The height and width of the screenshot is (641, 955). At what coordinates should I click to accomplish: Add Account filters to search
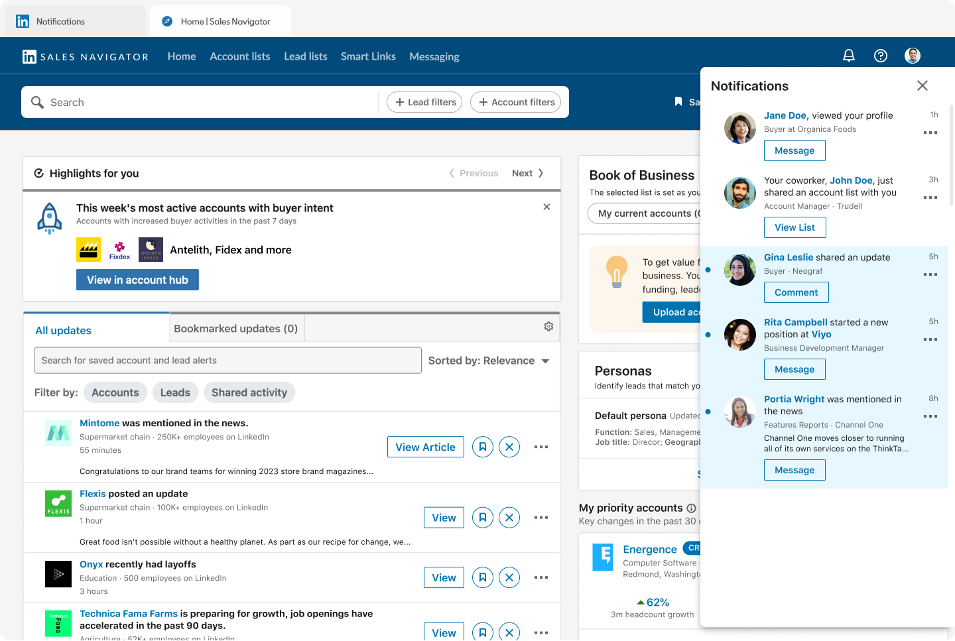[x=516, y=102]
